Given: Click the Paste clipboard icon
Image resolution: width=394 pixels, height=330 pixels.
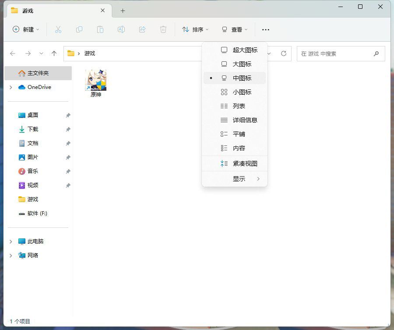Looking at the screenshot, I should coord(100,29).
